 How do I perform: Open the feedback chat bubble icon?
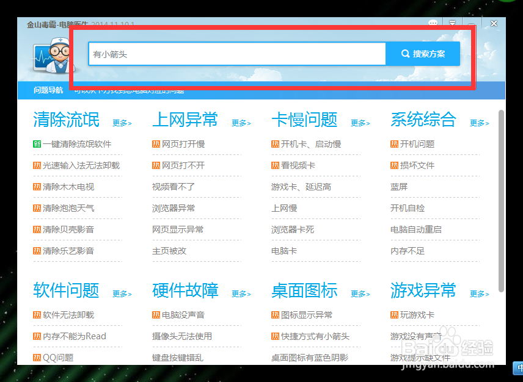pyautogui.click(x=433, y=23)
